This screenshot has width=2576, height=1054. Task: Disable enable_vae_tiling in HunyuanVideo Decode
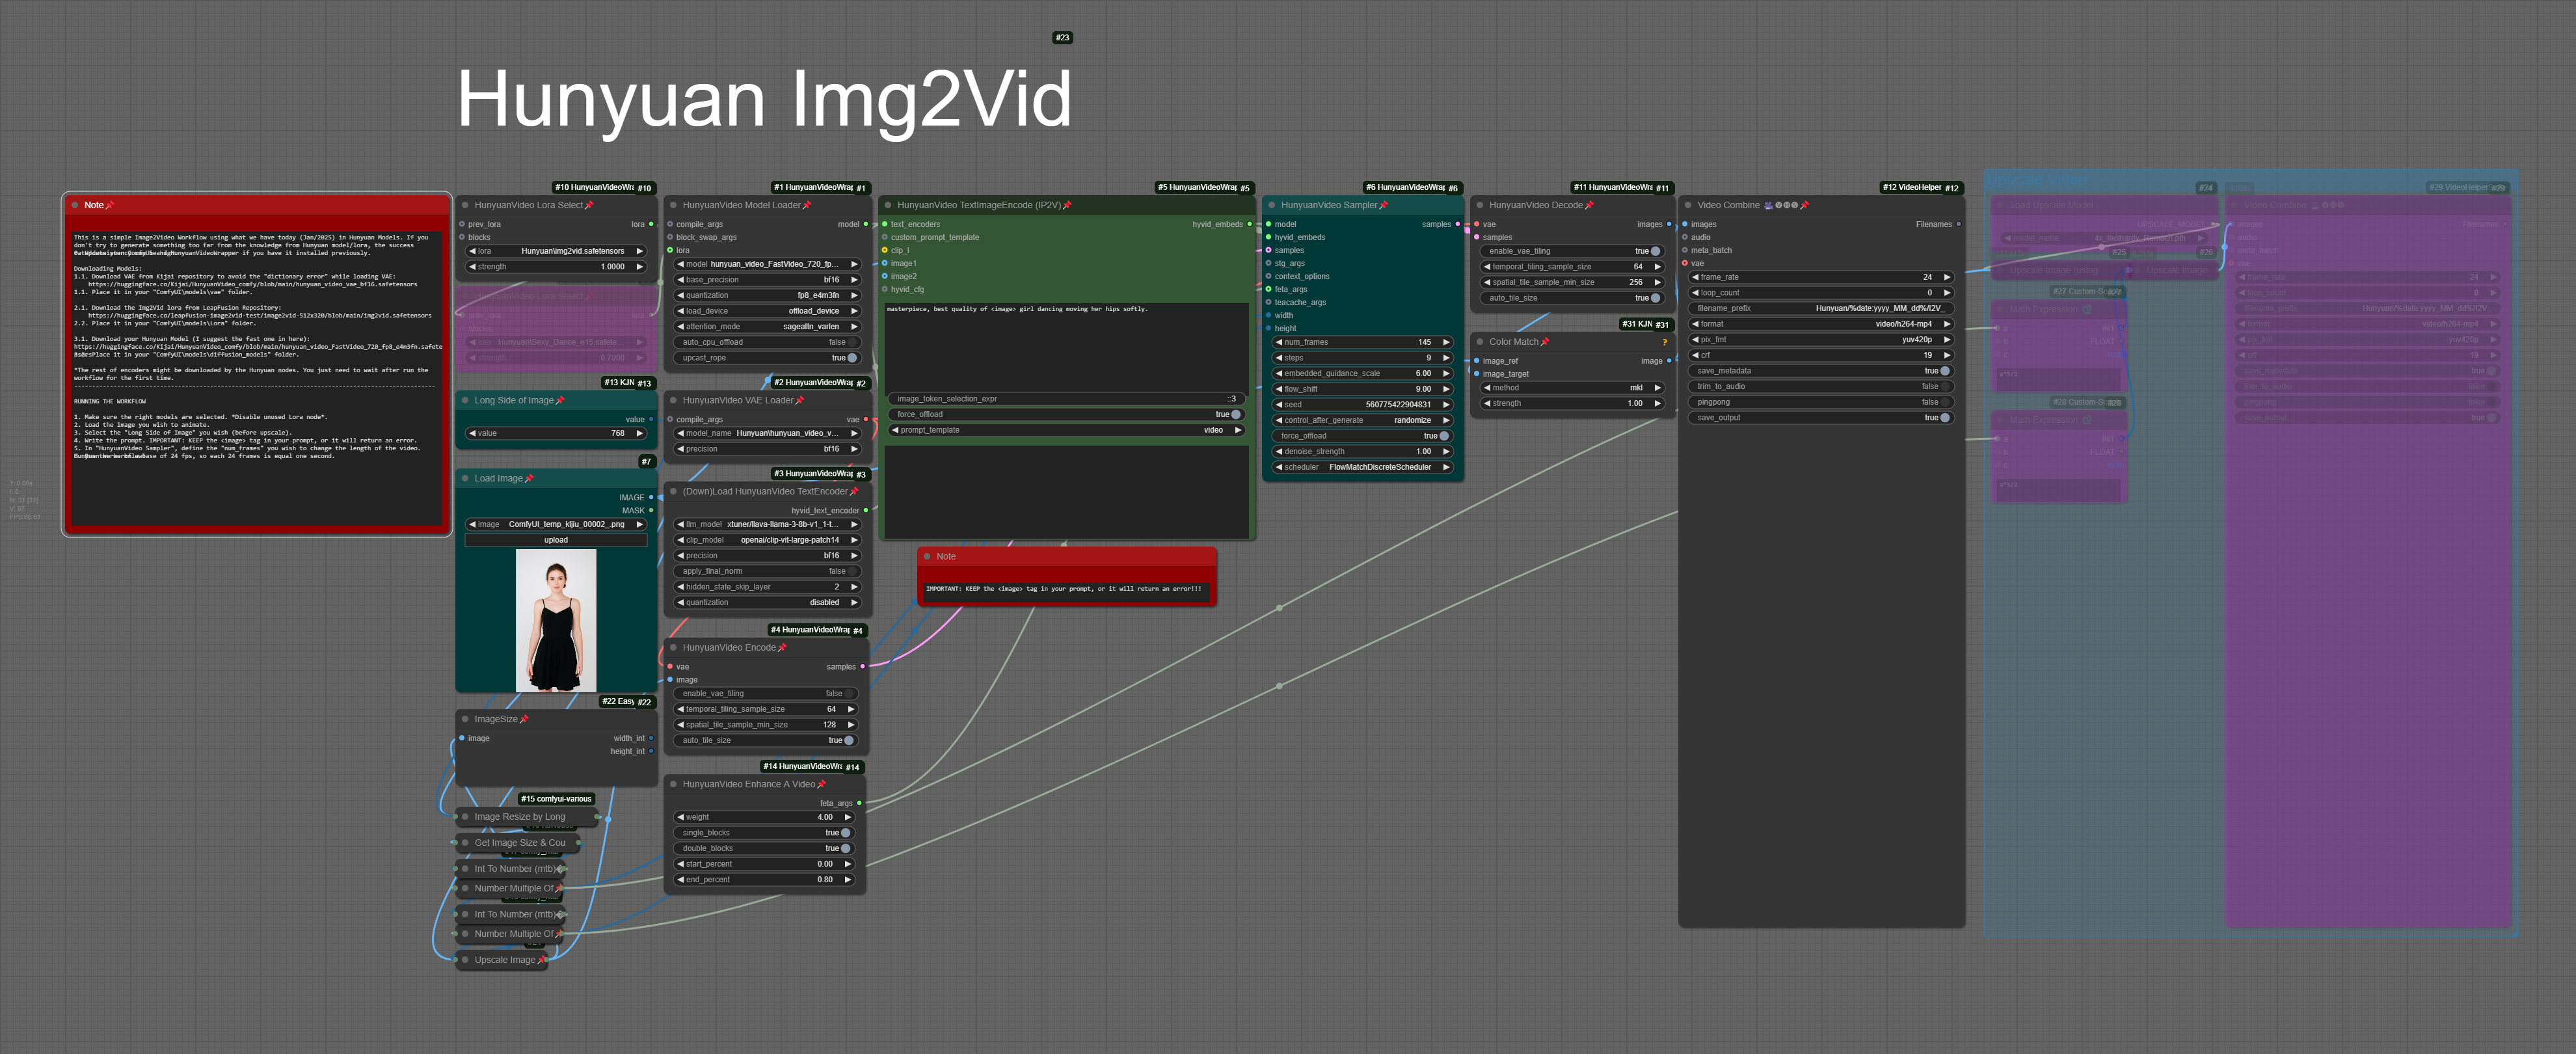tap(1654, 251)
